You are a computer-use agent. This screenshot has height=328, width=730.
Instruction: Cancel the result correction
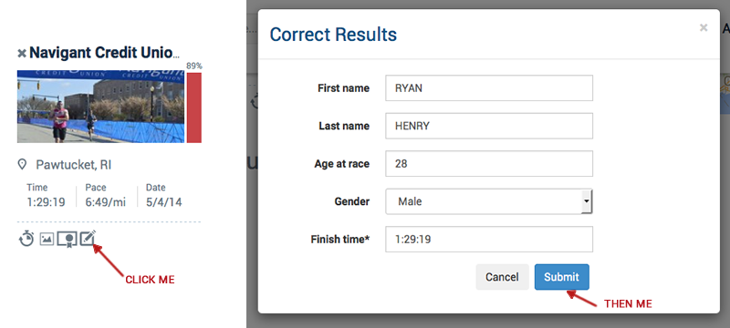click(x=502, y=277)
